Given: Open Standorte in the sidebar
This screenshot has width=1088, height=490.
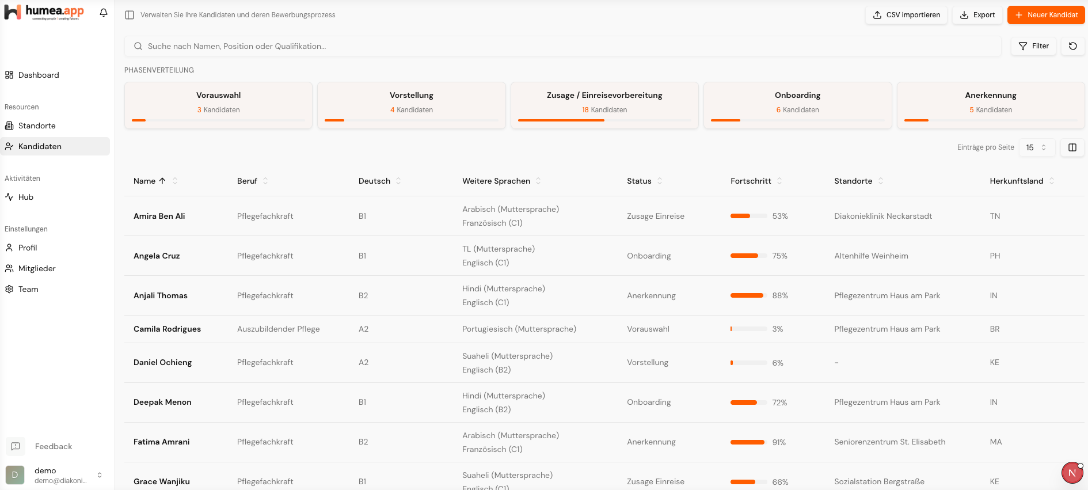Looking at the screenshot, I should click(x=55, y=126).
